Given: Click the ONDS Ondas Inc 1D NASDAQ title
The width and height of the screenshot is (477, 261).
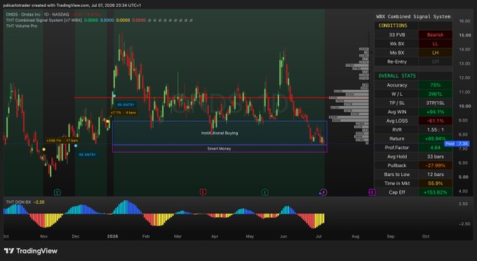Looking at the screenshot, I should [x=37, y=14].
